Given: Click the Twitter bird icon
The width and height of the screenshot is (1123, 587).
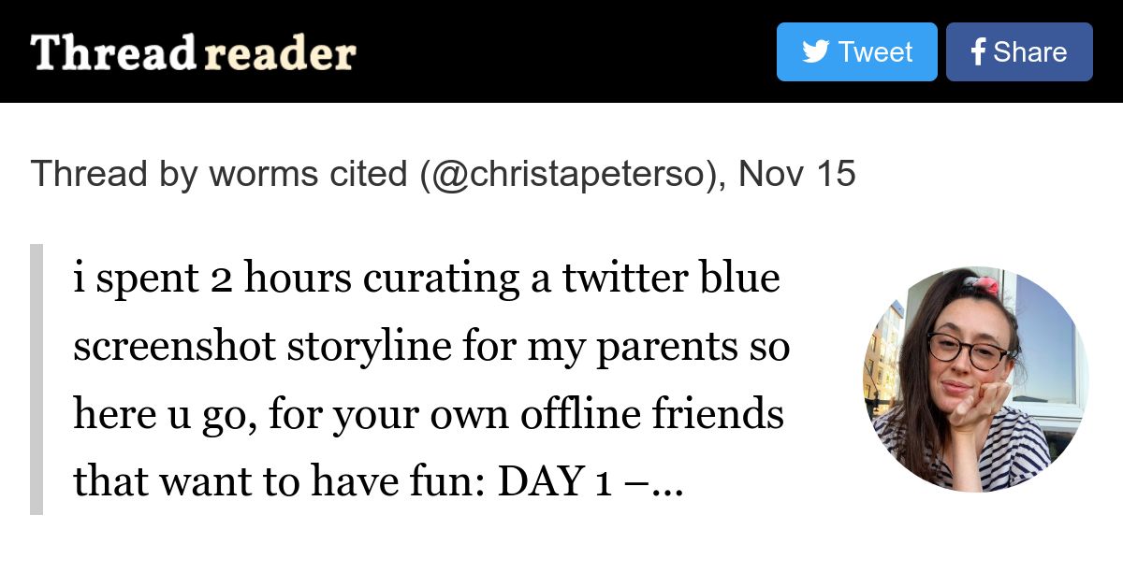Looking at the screenshot, I should (x=816, y=51).
